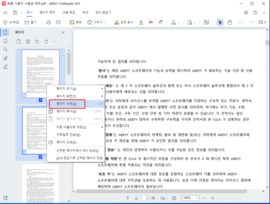
Task: Select page 3 thumbnail
Action: (41, 183)
